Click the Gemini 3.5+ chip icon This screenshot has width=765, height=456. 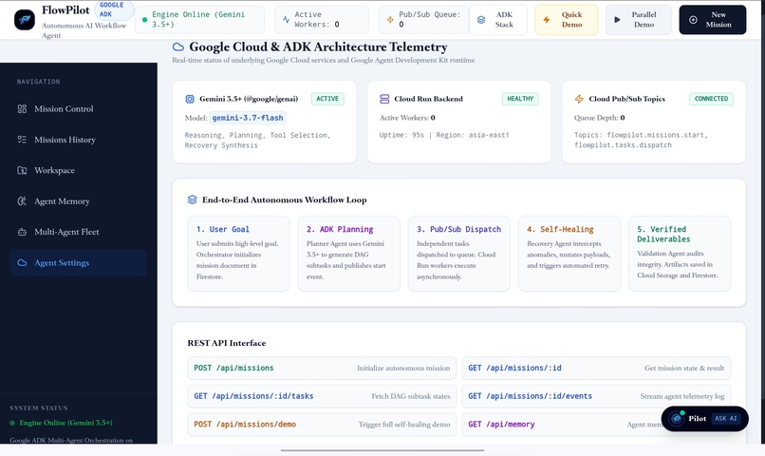click(190, 99)
